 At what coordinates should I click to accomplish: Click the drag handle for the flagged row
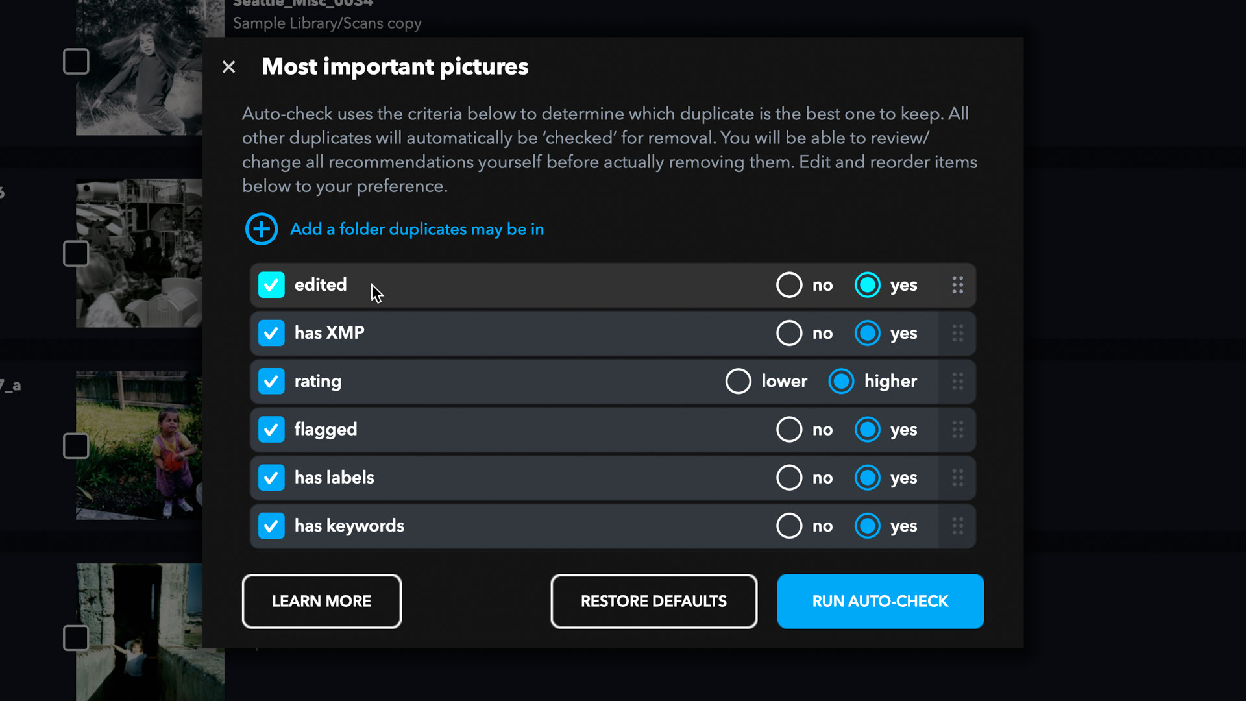click(x=957, y=429)
